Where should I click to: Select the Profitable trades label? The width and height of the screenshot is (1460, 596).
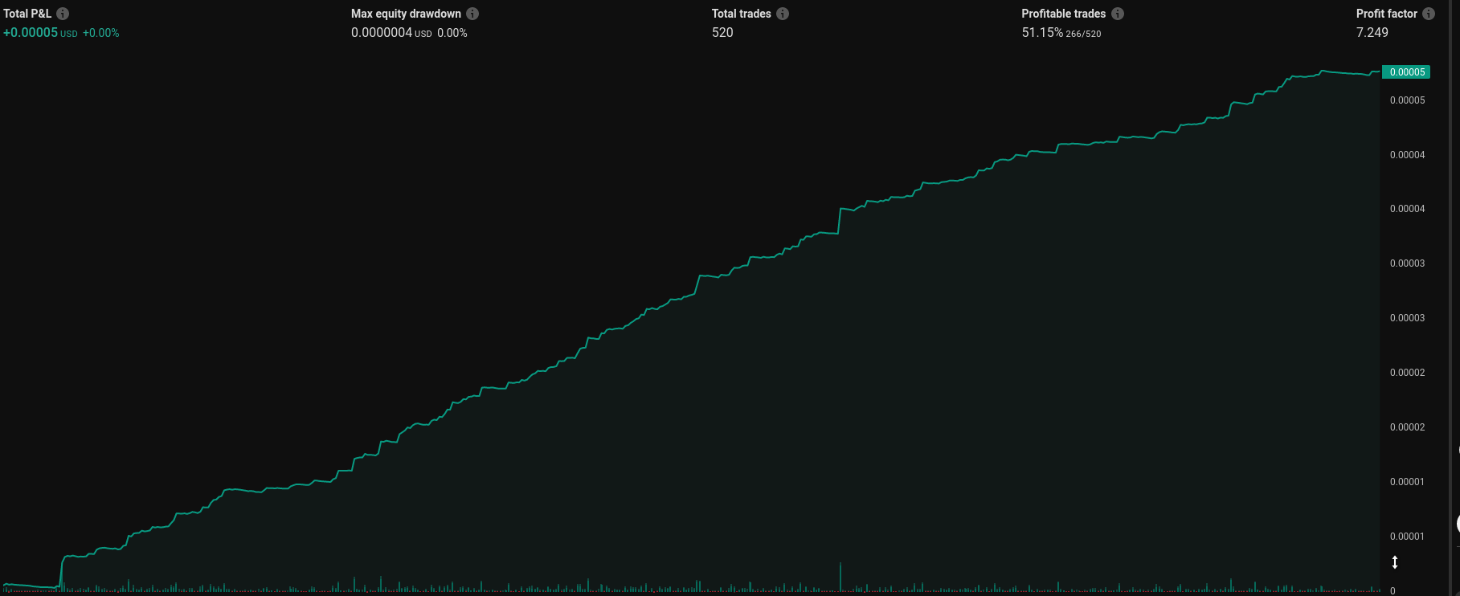1064,14
